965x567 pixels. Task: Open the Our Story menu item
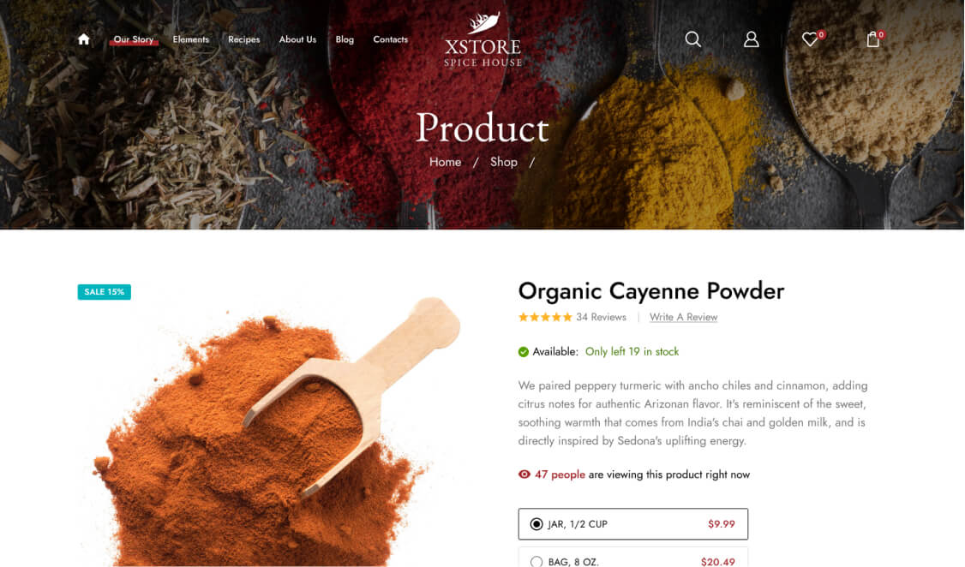pos(134,39)
